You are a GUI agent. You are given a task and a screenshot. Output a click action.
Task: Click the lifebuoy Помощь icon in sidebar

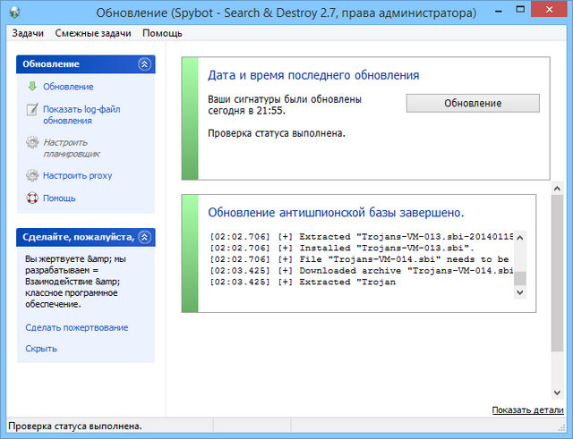click(32, 198)
